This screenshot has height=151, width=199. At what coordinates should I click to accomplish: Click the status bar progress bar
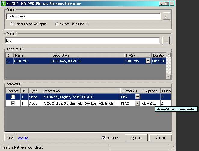pos(139,147)
